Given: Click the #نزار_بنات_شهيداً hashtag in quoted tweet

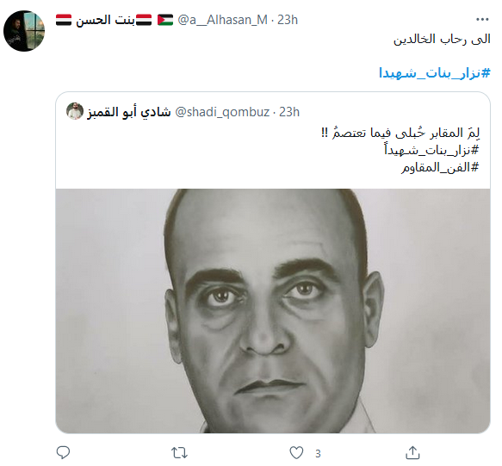Looking at the screenshot, I should pyautogui.click(x=431, y=149).
